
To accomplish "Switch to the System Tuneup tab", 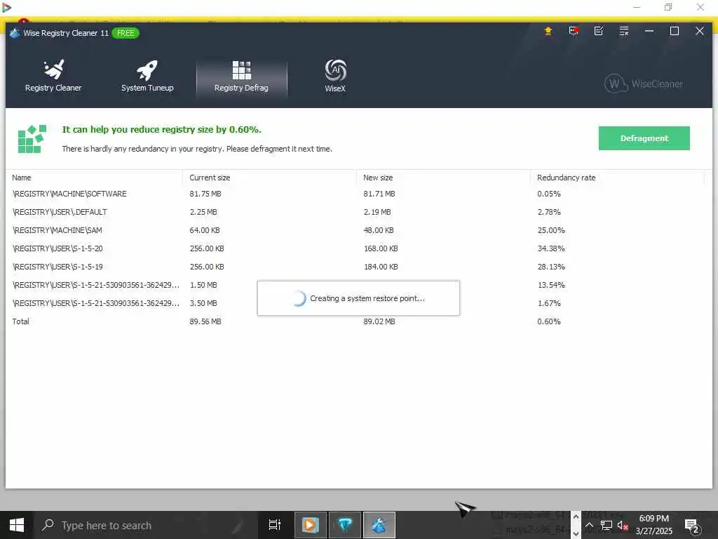I will [147, 76].
